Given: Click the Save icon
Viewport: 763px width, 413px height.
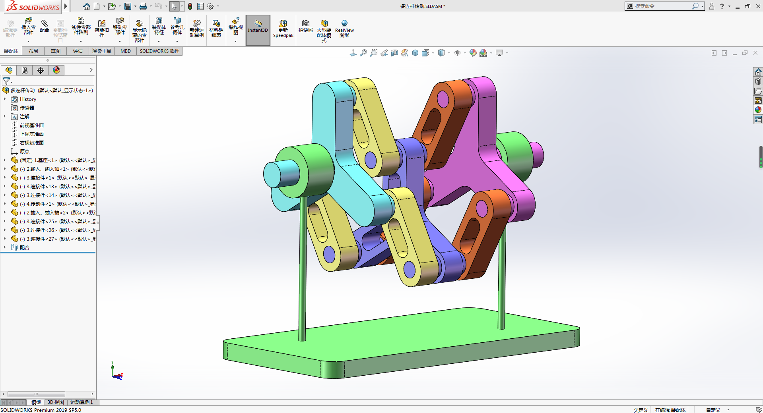Looking at the screenshot, I should pyautogui.click(x=128, y=6).
